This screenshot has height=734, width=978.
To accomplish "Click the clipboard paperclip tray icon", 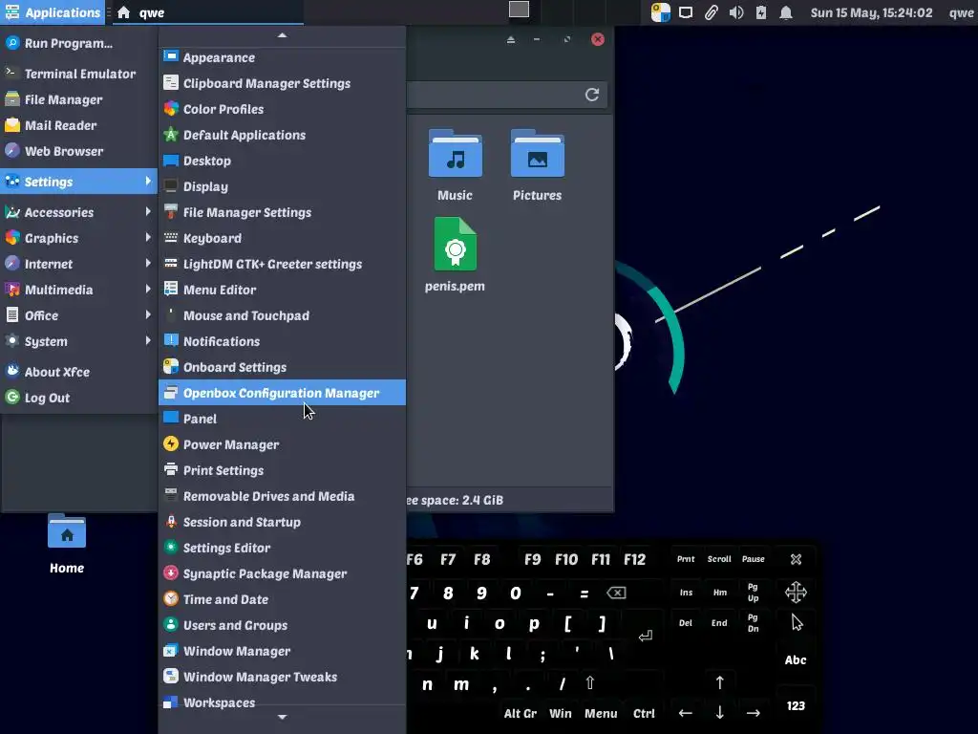I will (711, 12).
